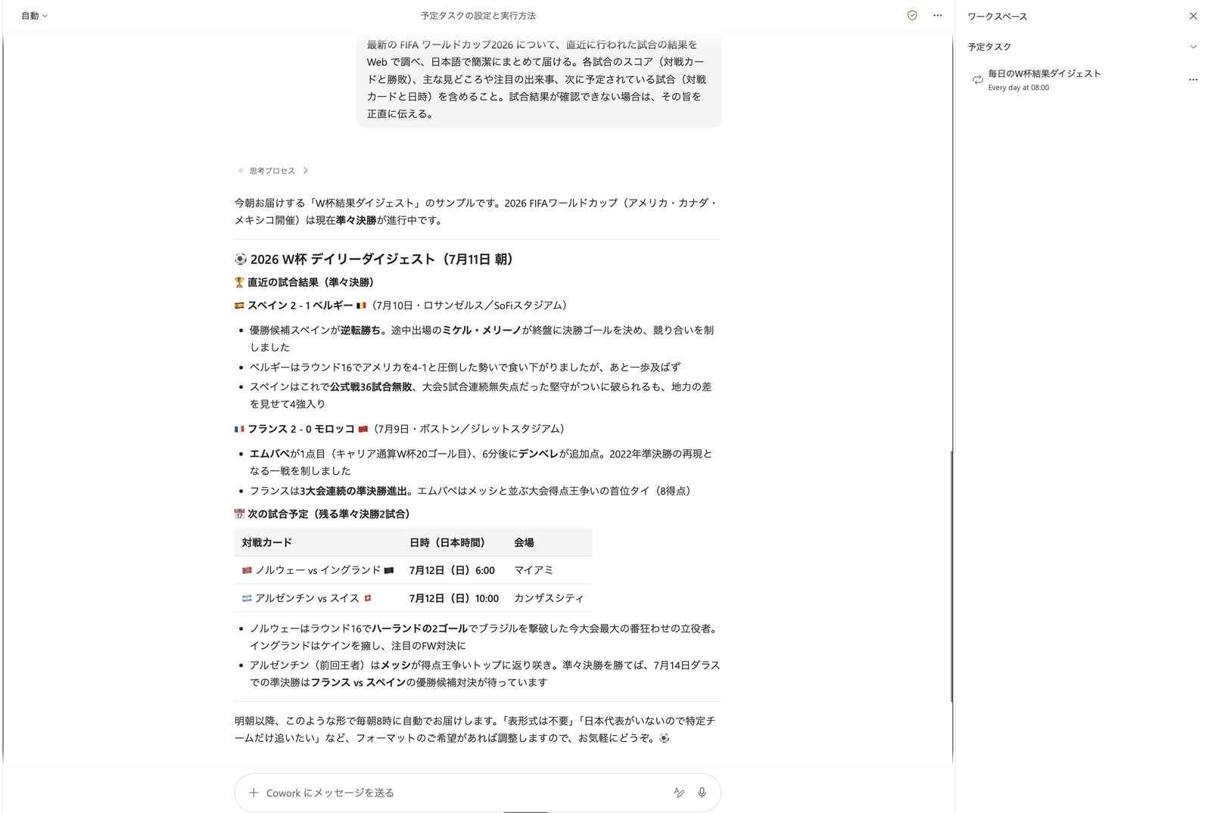1211x813 pixels.
Task: Click the Morocco flag after モロッコ
Action: 363,429
